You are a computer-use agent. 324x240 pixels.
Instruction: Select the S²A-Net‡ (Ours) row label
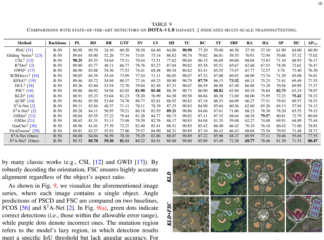[24, 141]
